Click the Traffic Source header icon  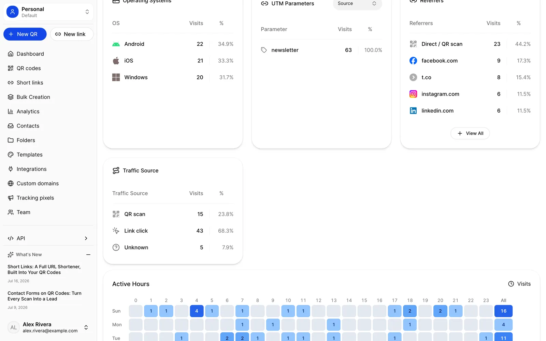click(x=116, y=170)
